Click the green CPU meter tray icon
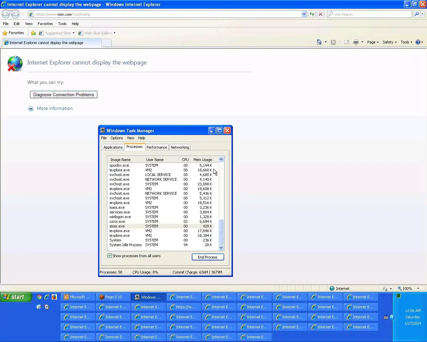 [x=398, y=296]
